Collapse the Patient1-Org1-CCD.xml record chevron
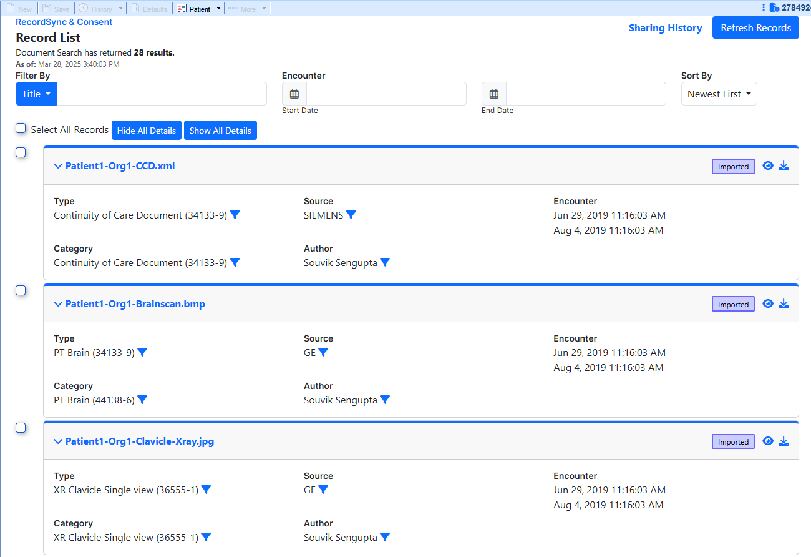811x557 pixels. pyautogui.click(x=58, y=166)
